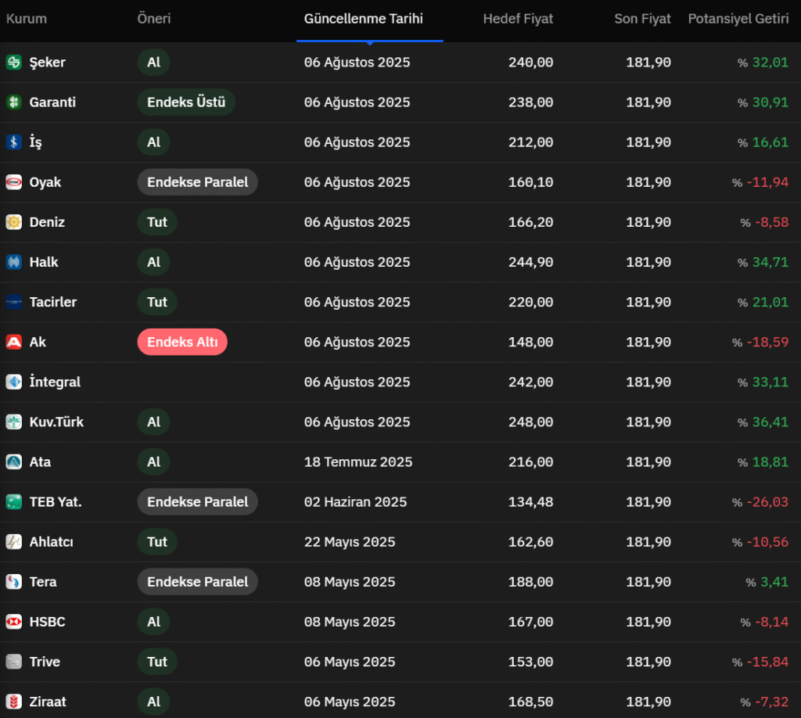
Task: Click potential return % -26,03
Action: [760, 502]
